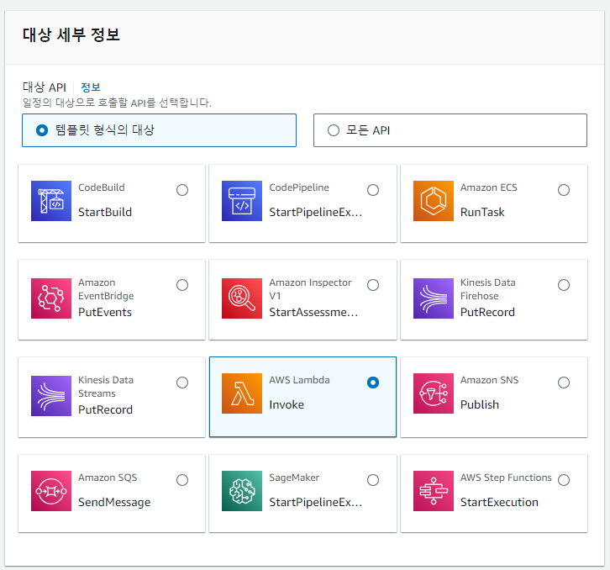Click the StartBuild text
The height and width of the screenshot is (570, 610).
click(x=105, y=212)
